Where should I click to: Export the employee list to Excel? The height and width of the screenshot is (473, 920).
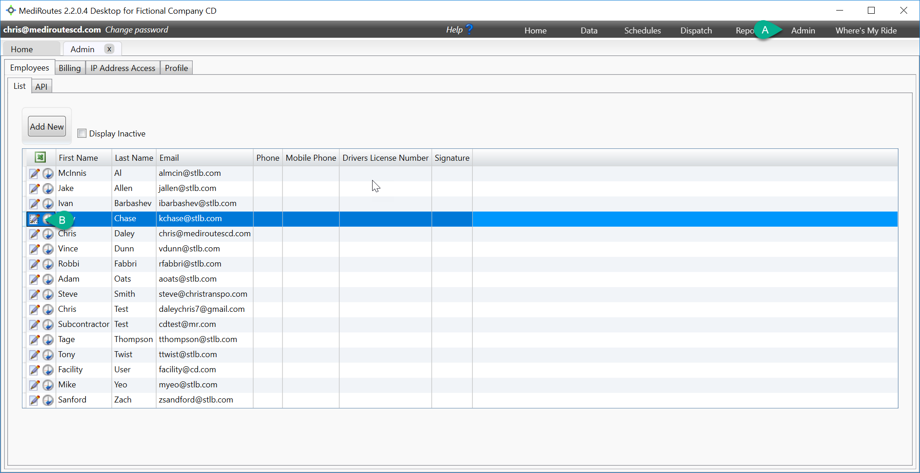[40, 157]
